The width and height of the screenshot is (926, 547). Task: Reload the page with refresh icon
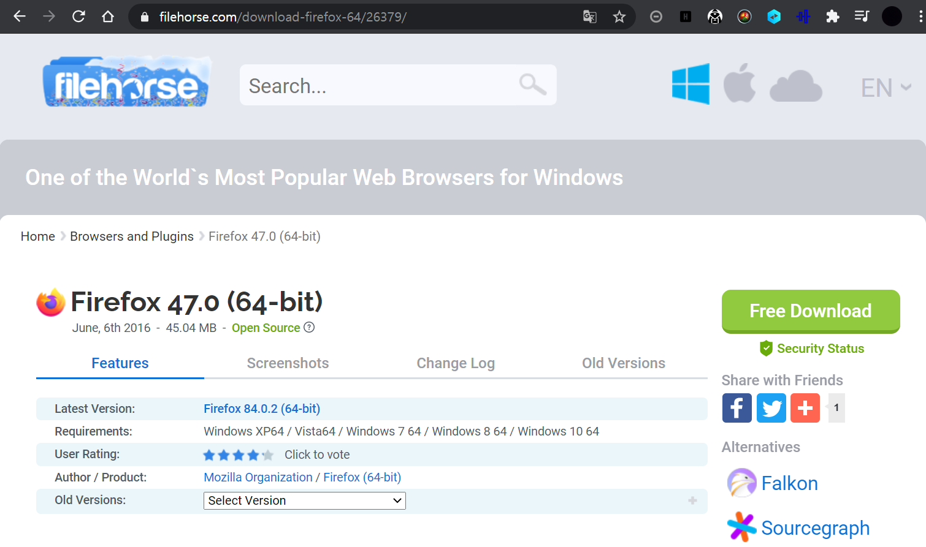pyautogui.click(x=78, y=17)
